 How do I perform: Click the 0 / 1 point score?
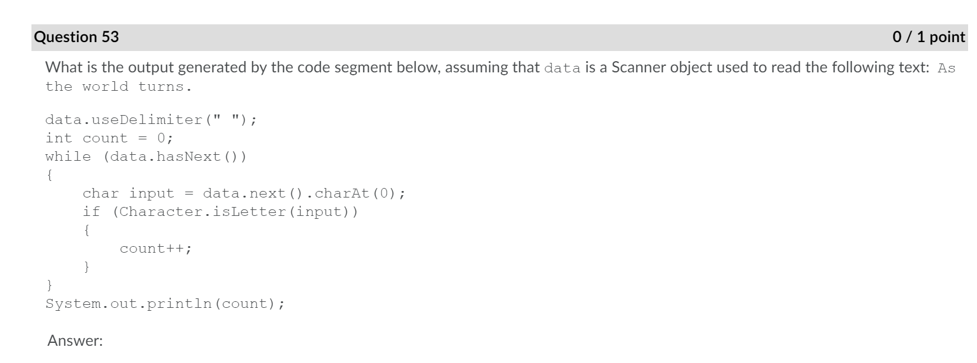(x=929, y=37)
